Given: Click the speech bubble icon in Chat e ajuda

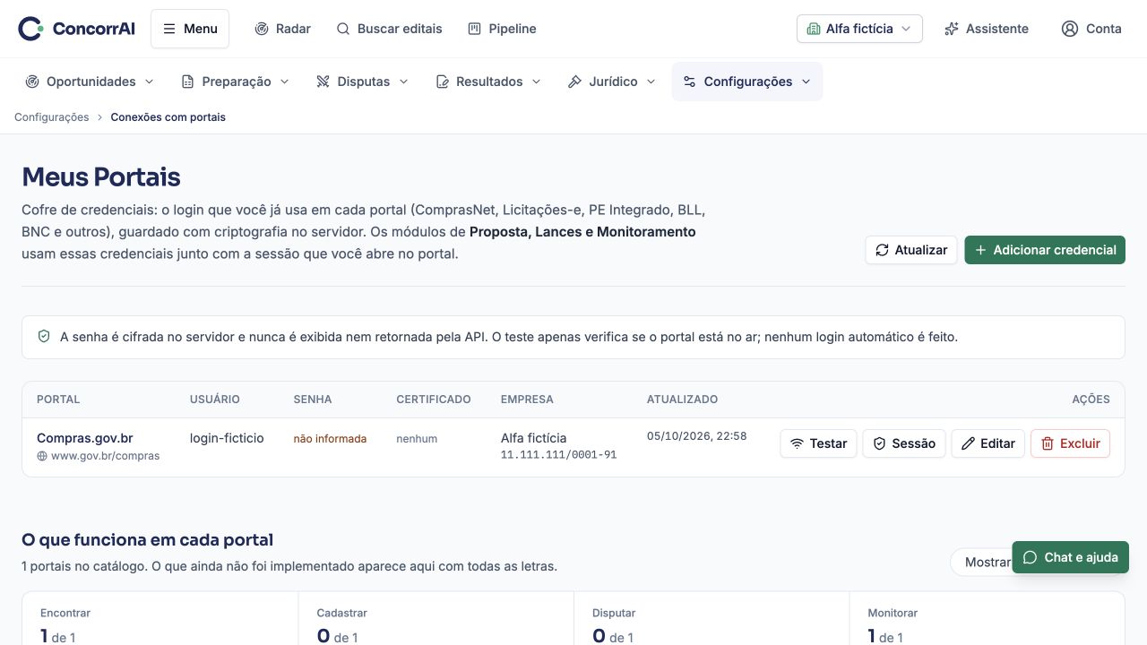Looking at the screenshot, I should tap(1030, 557).
